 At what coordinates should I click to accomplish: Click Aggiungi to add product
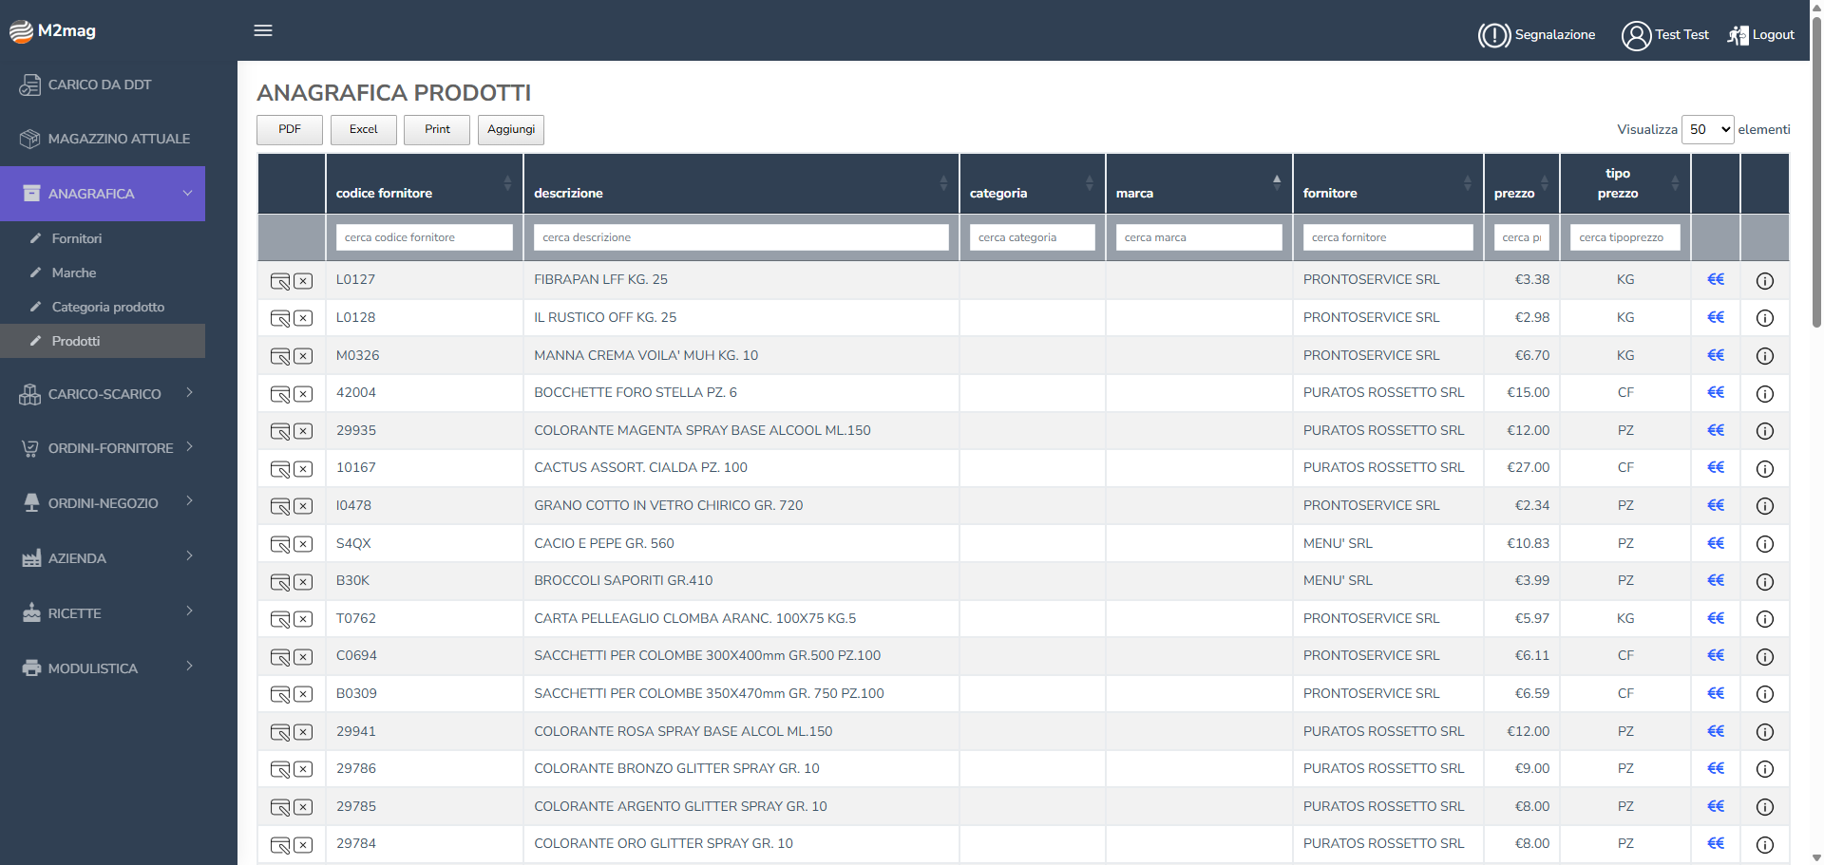click(511, 130)
